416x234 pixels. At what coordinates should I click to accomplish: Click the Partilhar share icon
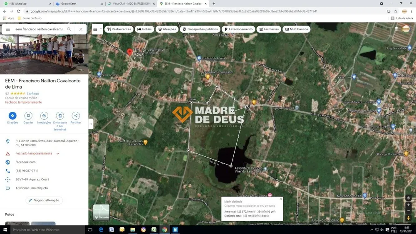(x=76, y=116)
